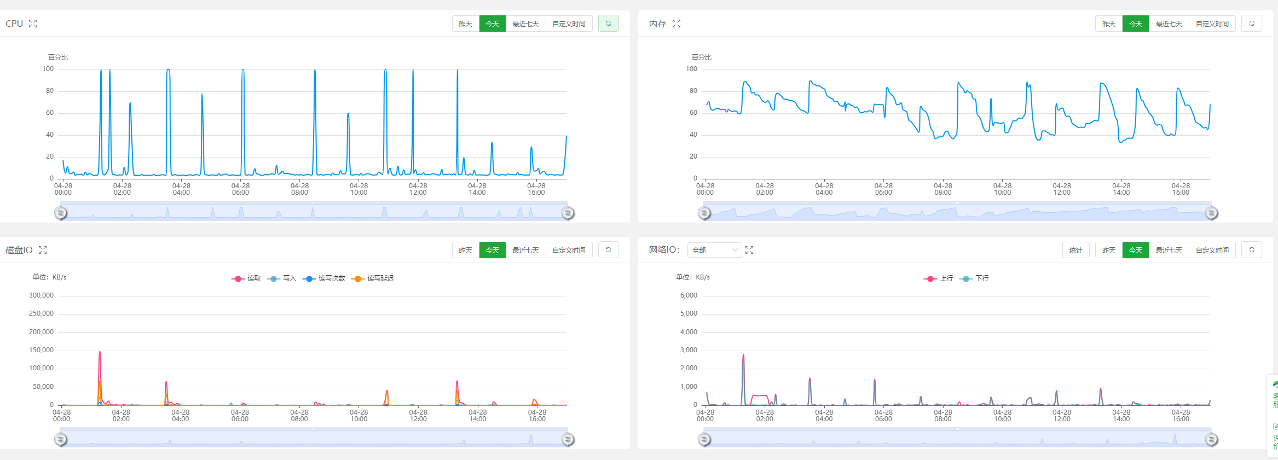Screen dimensions: 1278x460
Task: Choose 自定义时间 for the 磁盘IO chart
Action: point(569,250)
